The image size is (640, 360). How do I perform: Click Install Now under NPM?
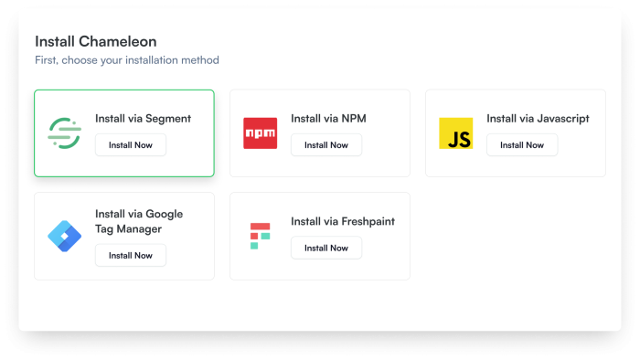tap(326, 144)
